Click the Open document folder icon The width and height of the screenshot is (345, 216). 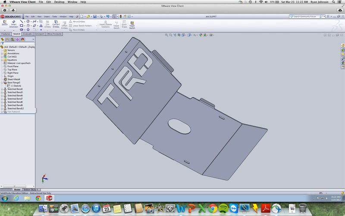[88, 16]
